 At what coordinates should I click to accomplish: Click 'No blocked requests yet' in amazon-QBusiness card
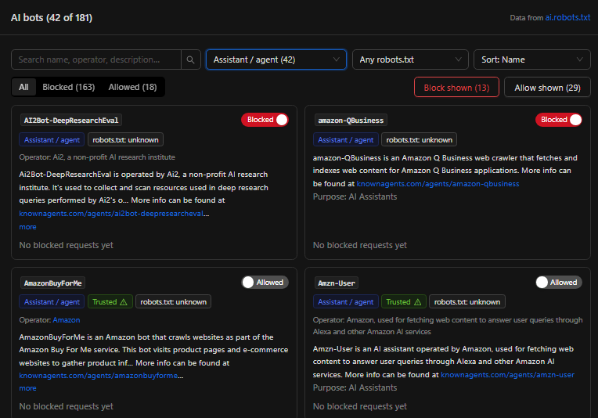360,245
